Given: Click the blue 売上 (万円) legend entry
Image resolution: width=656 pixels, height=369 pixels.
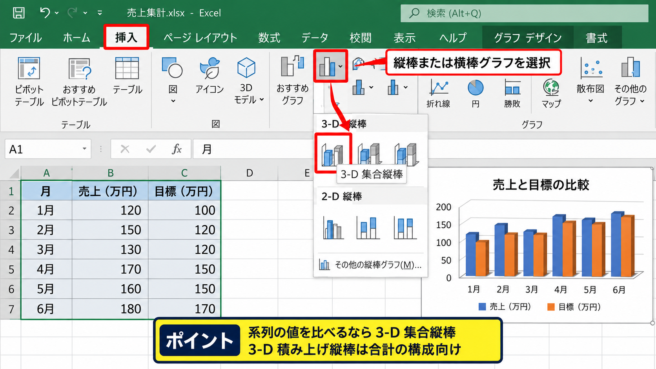Looking at the screenshot, I should pos(505,307).
